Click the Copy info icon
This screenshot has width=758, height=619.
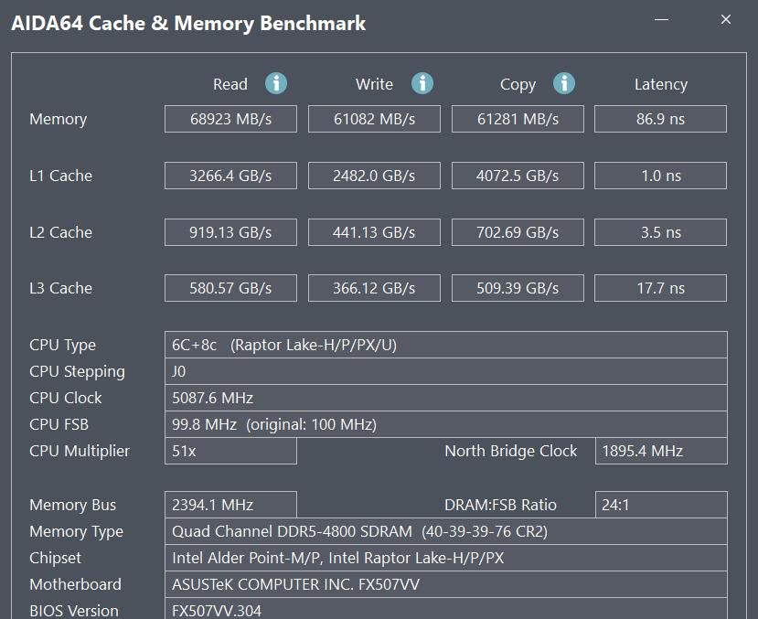[x=564, y=84]
